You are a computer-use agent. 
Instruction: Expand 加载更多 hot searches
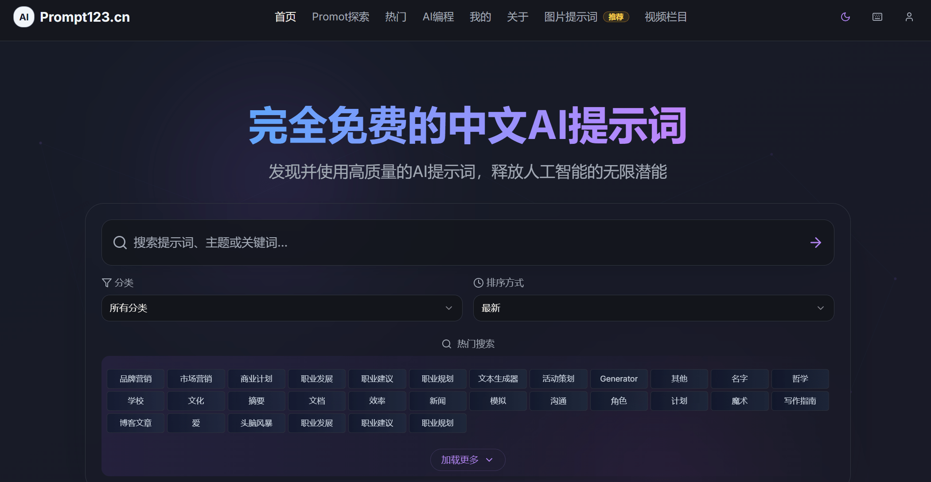point(467,460)
